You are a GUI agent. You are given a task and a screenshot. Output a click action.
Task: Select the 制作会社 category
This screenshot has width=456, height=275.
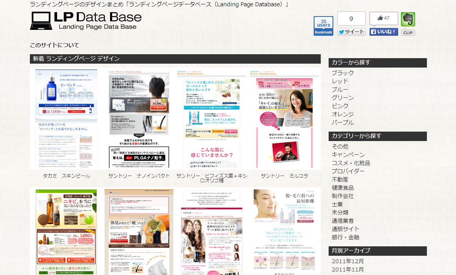click(343, 196)
